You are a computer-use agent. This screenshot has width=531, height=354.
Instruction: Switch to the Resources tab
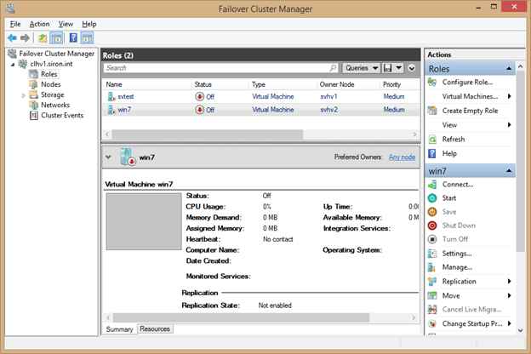154,328
